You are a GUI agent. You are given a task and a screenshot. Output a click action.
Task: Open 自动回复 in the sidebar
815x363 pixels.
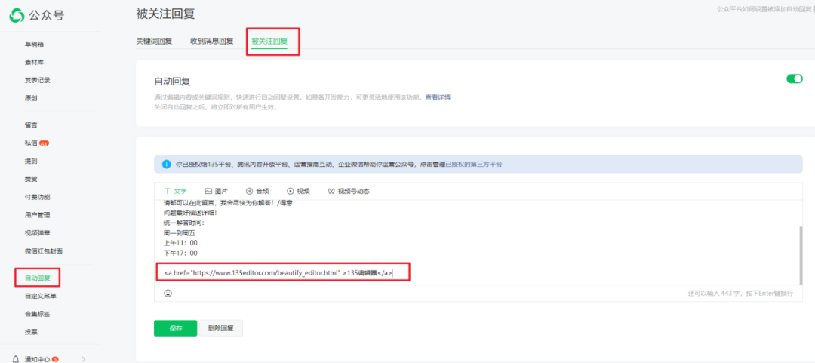38,278
